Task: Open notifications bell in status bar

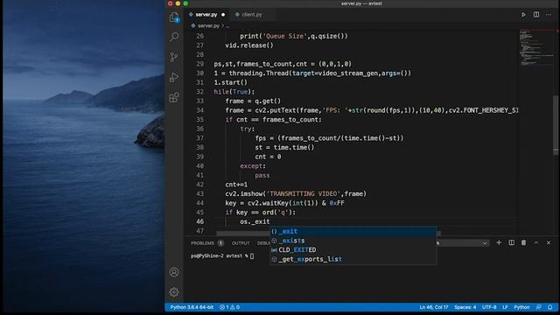Action: (x=550, y=307)
